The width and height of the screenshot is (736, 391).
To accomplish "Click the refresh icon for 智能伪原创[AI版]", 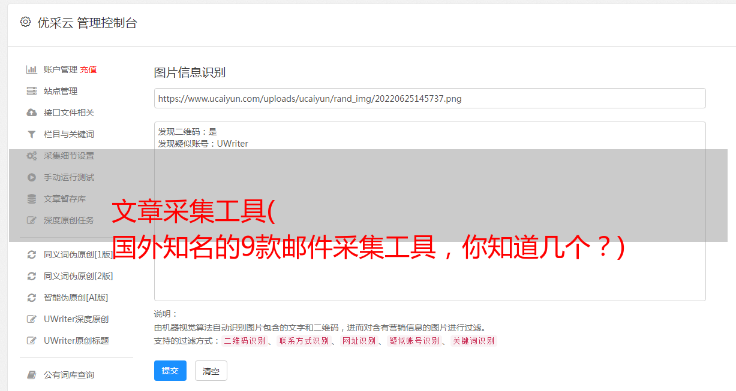I will (x=32, y=298).
